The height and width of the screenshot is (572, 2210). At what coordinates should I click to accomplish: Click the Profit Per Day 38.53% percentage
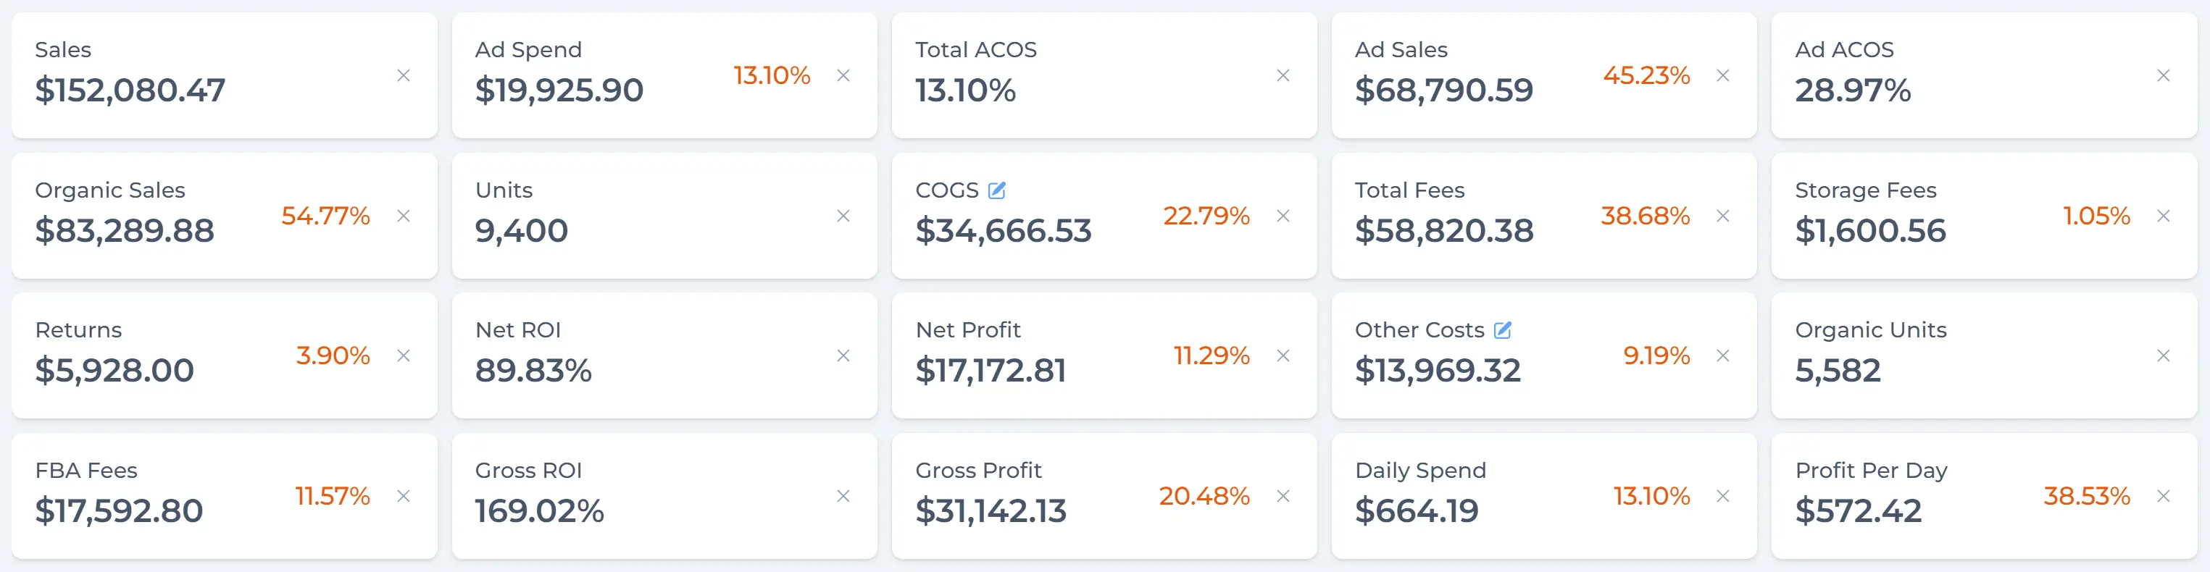coord(2087,497)
